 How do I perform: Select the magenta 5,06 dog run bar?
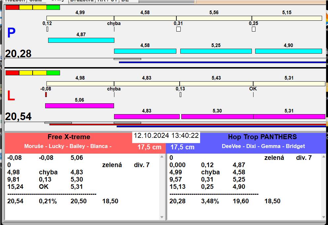point(79,106)
